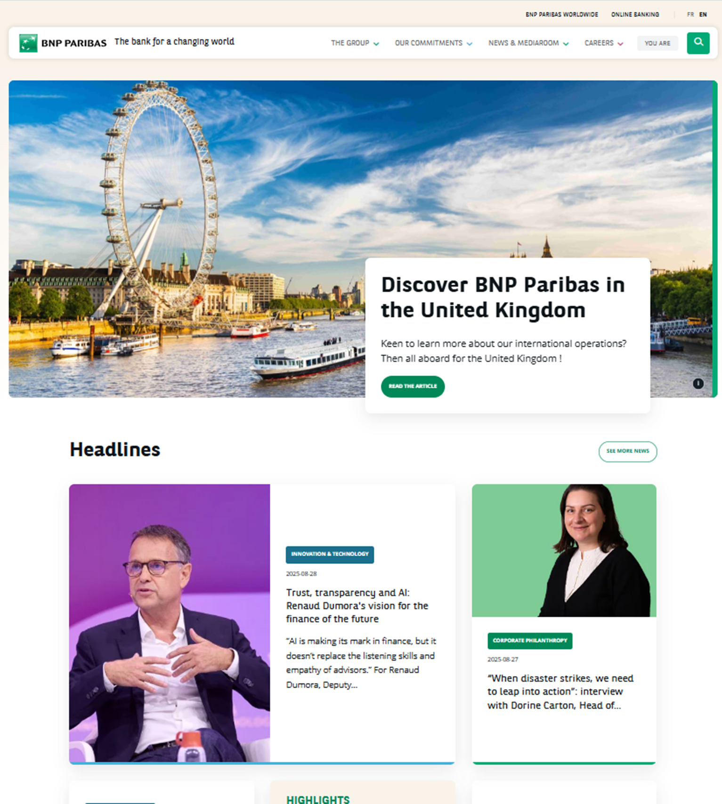Viewport: 722px width, 804px height.
Task: Open BNP Paribas Worldwide link
Action: click(561, 15)
